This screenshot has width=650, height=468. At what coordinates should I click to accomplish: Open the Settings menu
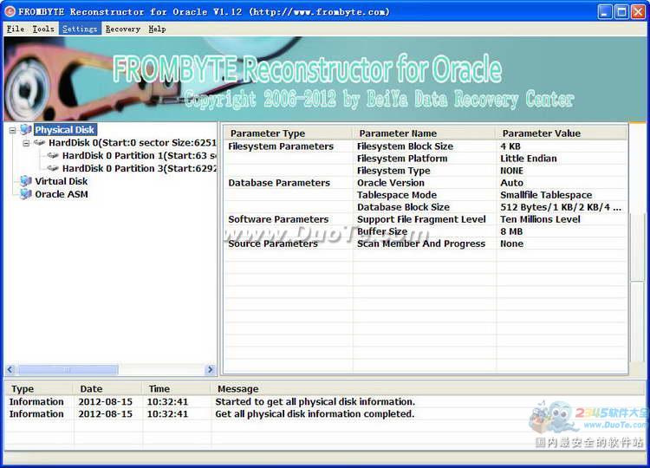[80, 29]
